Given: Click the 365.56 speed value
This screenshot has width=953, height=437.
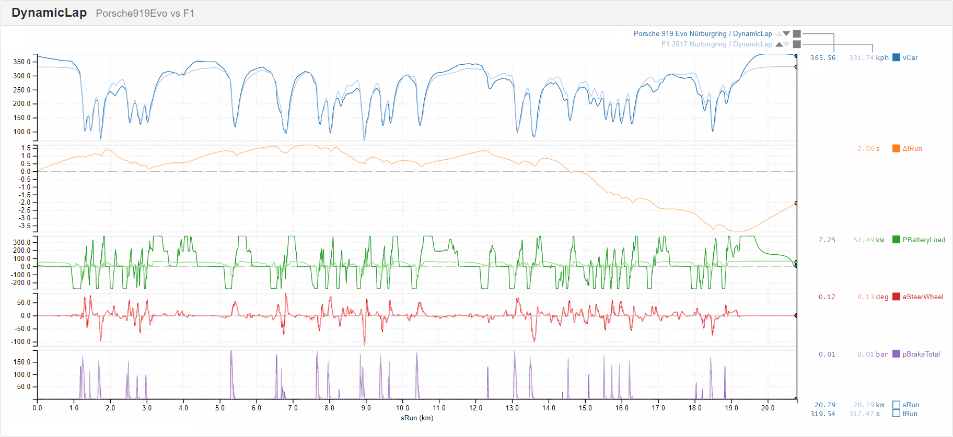Looking at the screenshot, I should (x=823, y=58).
